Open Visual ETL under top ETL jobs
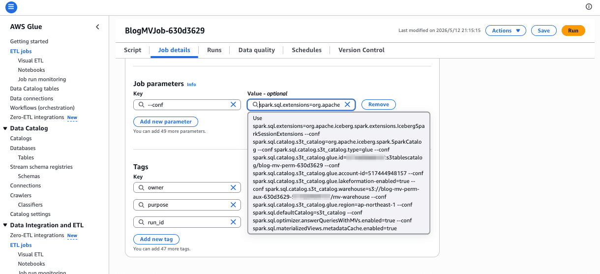The height and width of the screenshot is (274, 600). 30,61
